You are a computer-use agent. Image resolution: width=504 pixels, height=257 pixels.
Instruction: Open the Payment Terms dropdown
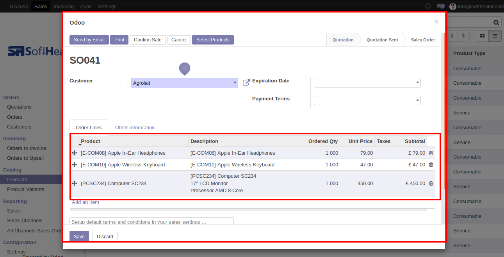tap(367, 100)
